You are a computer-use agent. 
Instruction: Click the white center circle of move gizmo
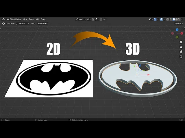tap(137, 75)
